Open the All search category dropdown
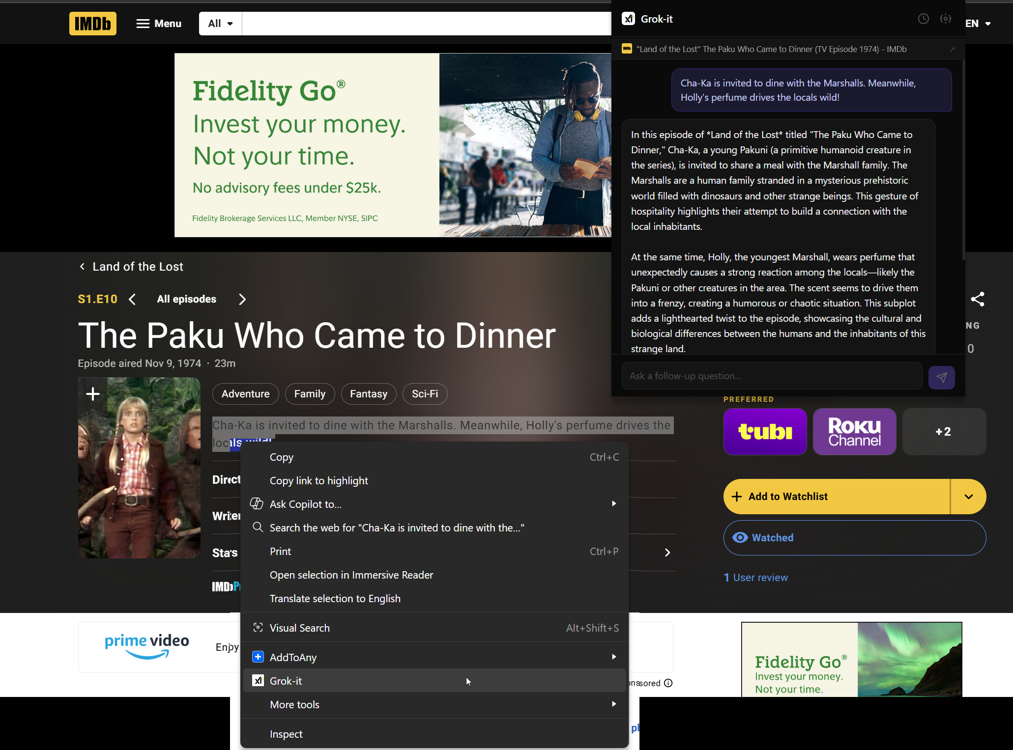Image resolution: width=1013 pixels, height=750 pixels. coord(220,23)
